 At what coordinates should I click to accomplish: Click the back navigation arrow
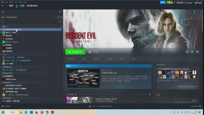click(x=3, y=6)
